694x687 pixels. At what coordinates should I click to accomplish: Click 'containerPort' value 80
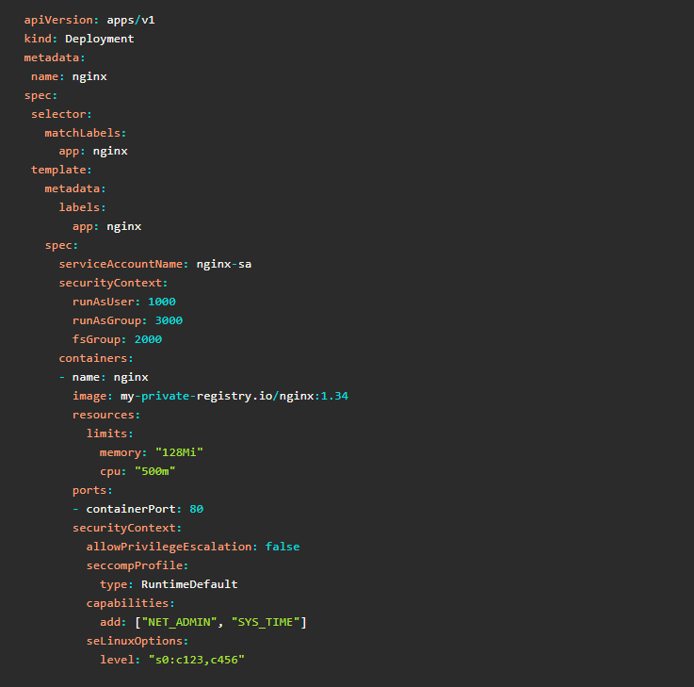197,510
